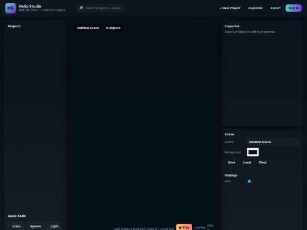Image resolution: width=307 pixels, height=230 pixels.
Task: Toggle the Grid checkbox
Action: pyautogui.click(x=249, y=181)
